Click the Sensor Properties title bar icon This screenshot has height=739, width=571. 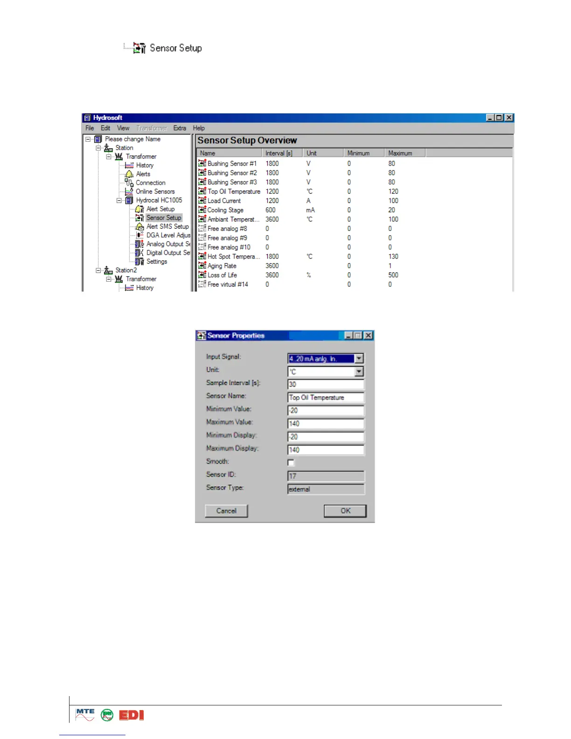click(202, 335)
